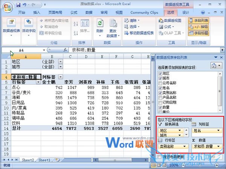Expand the formula bar
This screenshot has height=169, width=226.
tap(222, 50)
